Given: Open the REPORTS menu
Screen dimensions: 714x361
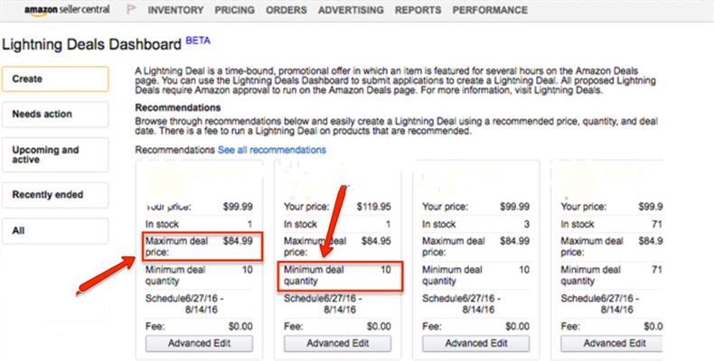Looking at the screenshot, I should coord(418,10).
